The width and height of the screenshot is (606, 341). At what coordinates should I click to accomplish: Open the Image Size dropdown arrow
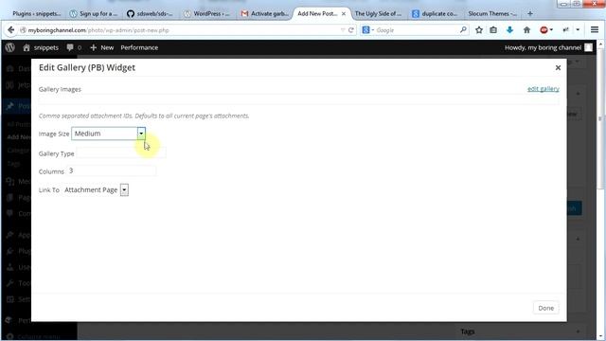tap(141, 134)
